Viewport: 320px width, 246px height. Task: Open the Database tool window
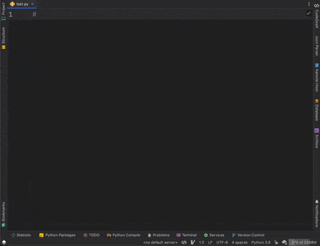pyautogui.click(x=317, y=110)
